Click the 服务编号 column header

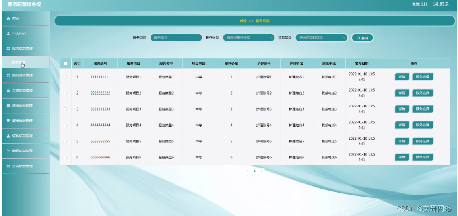tap(100, 64)
